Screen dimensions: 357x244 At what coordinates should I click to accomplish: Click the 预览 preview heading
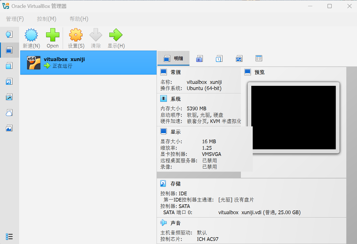tap(259, 72)
